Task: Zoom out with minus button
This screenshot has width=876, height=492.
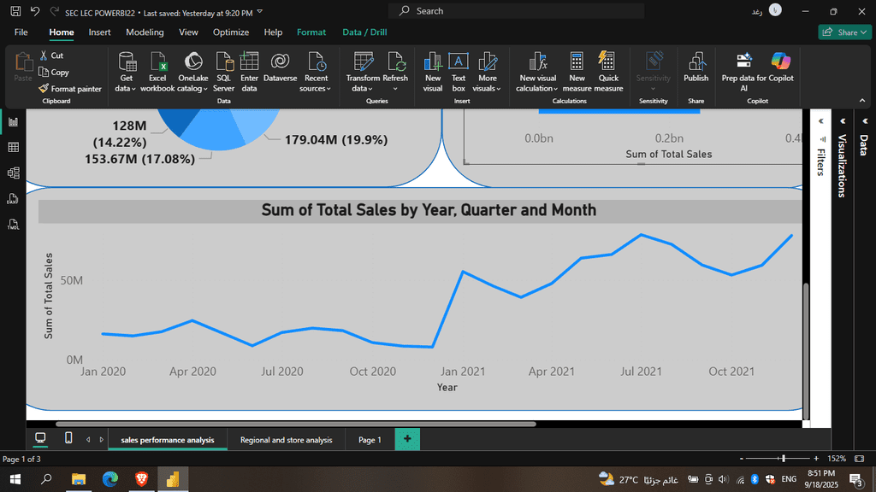Action: click(742, 459)
